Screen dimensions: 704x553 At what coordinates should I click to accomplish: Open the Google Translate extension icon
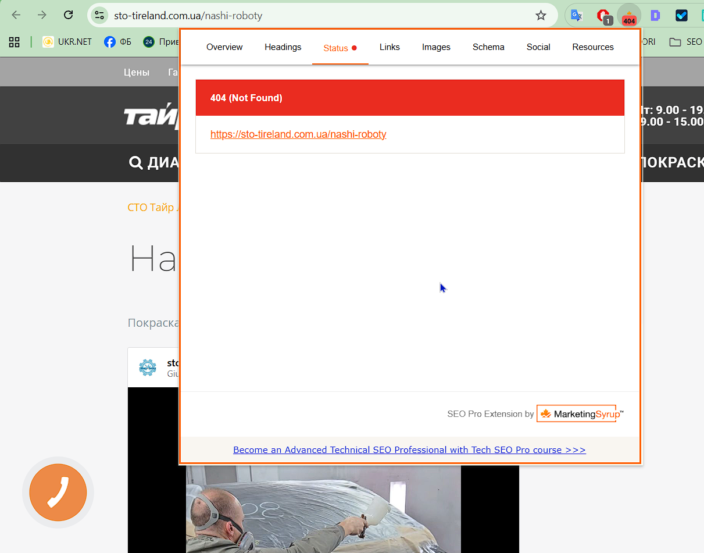(x=576, y=16)
